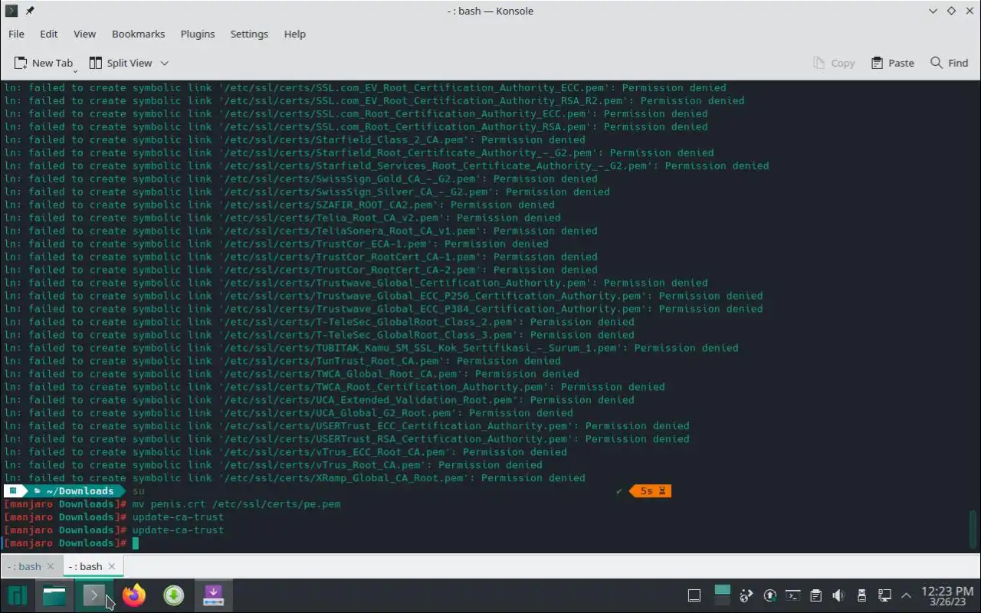The width and height of the screenshot is (981, 613).
Task: Open the green download arrow software updater icon
Action: 174,595
